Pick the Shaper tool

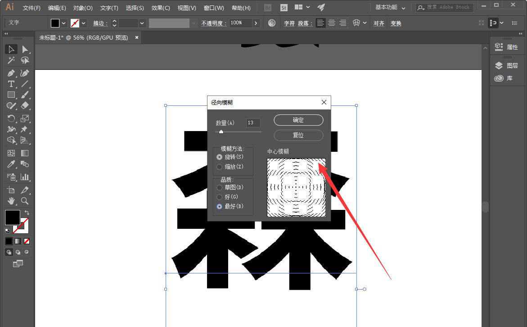tap(11, 106)
